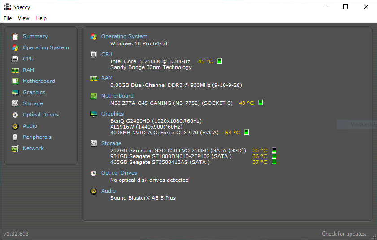Open the Help menu
Viewport: 377px width, 240px height.
click(x=41, y=18)
